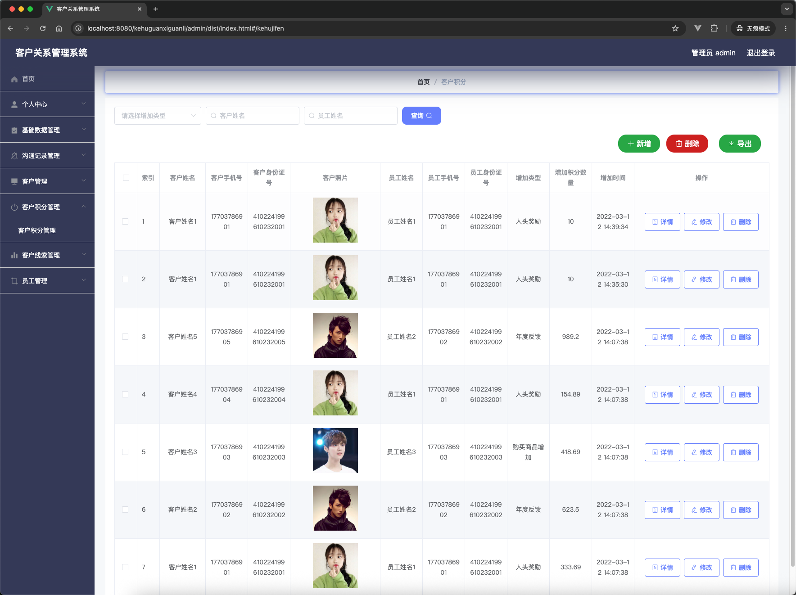Click the 客户关系管理系统 title logo
796x595 pixels.
[x=51, y=53]
